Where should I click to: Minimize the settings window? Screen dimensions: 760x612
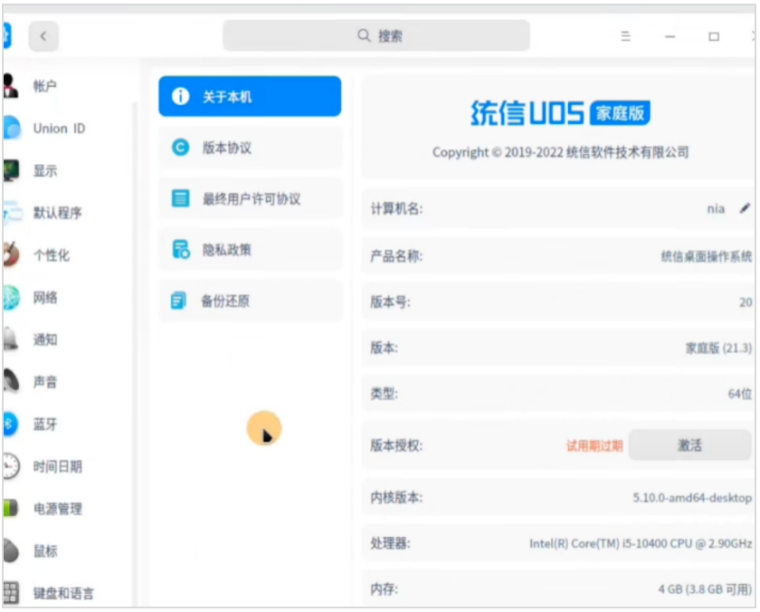[x=670, y=36]
